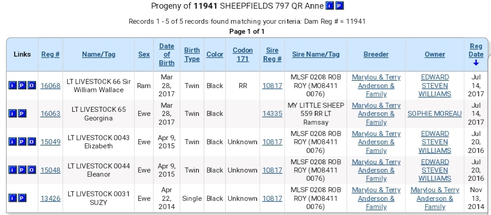The height and width of the screenshot is (215, 491).
Task: Open the pedigree 'P' icon for Eleanor row
Action: tap(22, 170)
